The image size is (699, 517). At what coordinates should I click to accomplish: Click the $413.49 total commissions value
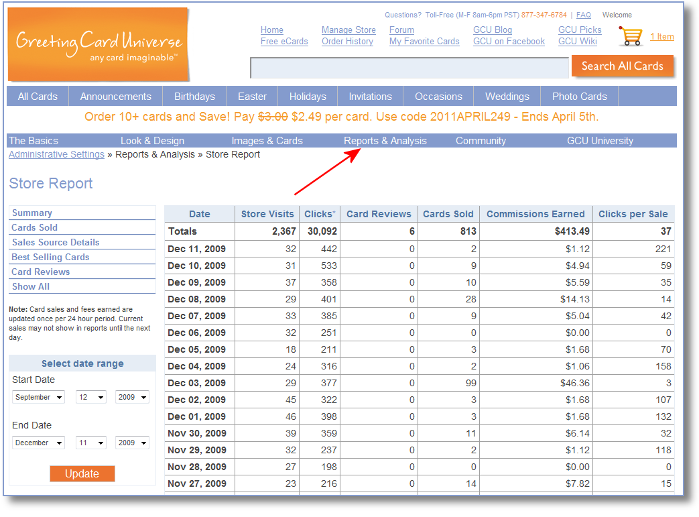click(x=572, y=231)
